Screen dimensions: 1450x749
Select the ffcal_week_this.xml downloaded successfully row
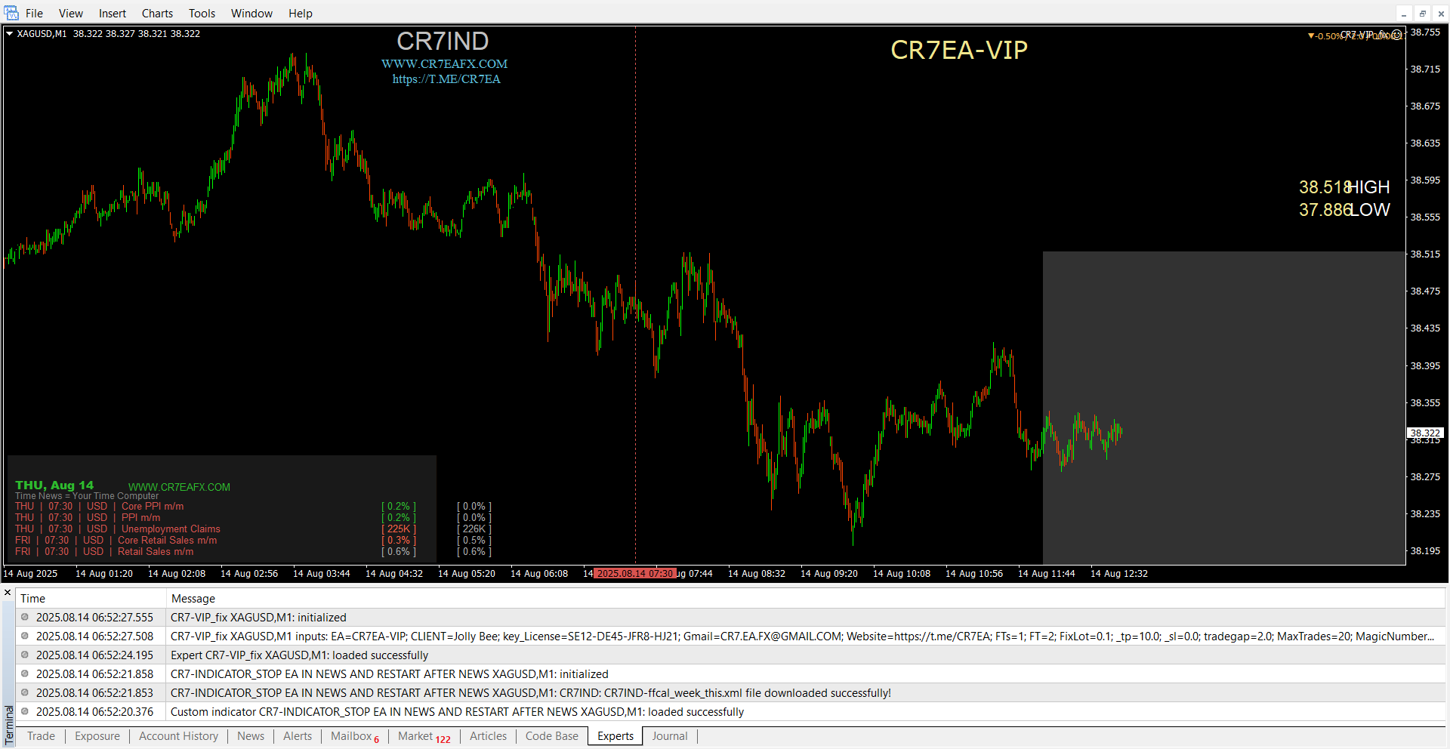point(730,693)
